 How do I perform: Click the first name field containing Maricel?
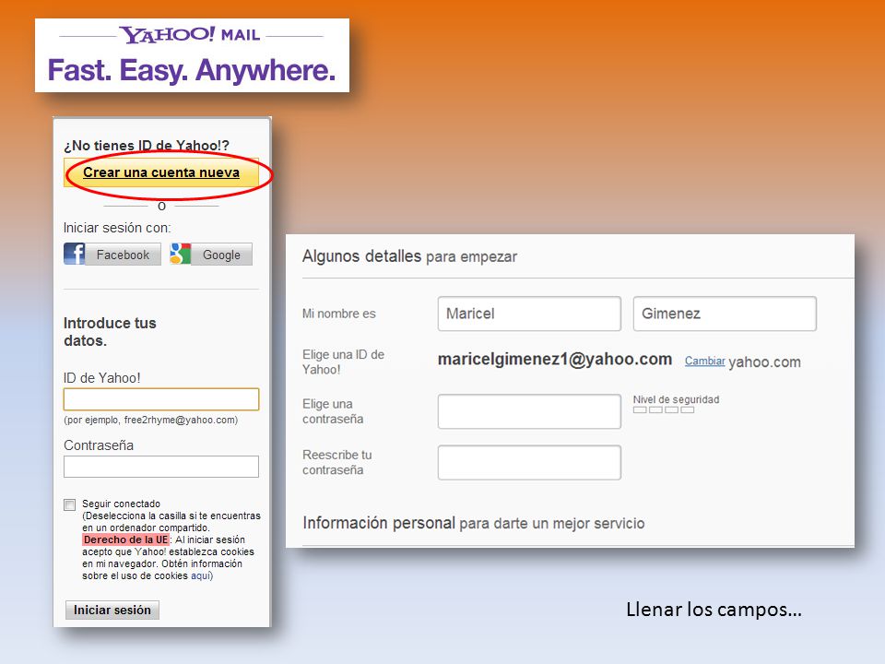tap(529, 314)
